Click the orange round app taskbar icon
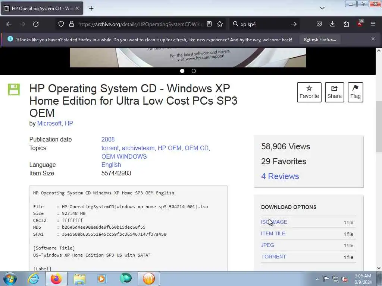The height and width of the screenshot is (286, 382). (148, 279)
